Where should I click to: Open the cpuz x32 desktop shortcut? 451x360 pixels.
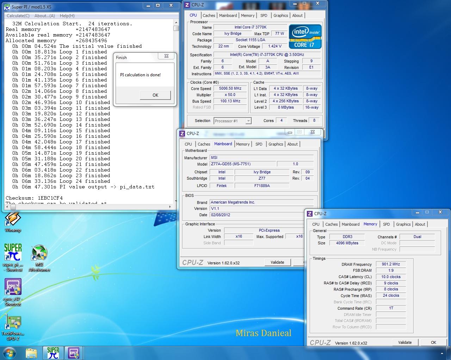13,292
